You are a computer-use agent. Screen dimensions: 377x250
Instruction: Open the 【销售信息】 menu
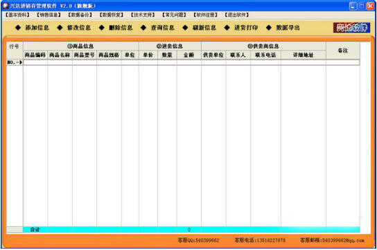tap(49, 15)
